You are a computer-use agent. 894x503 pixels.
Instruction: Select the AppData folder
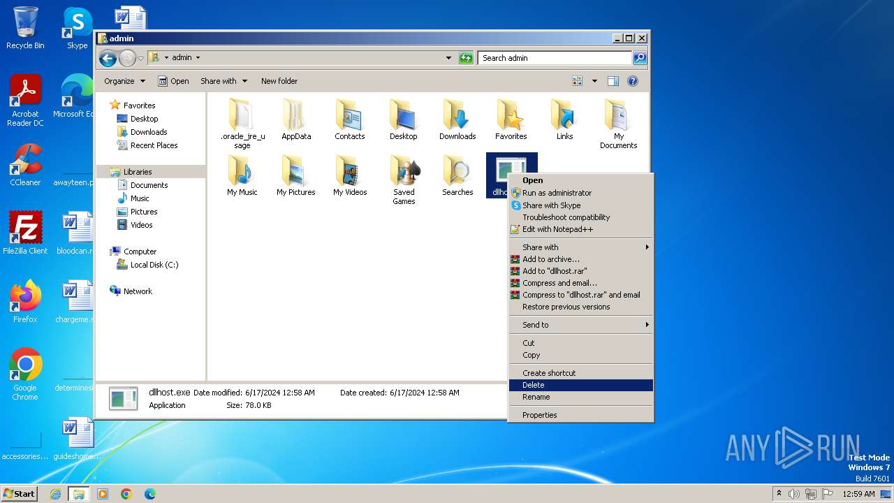coord(296,119)
